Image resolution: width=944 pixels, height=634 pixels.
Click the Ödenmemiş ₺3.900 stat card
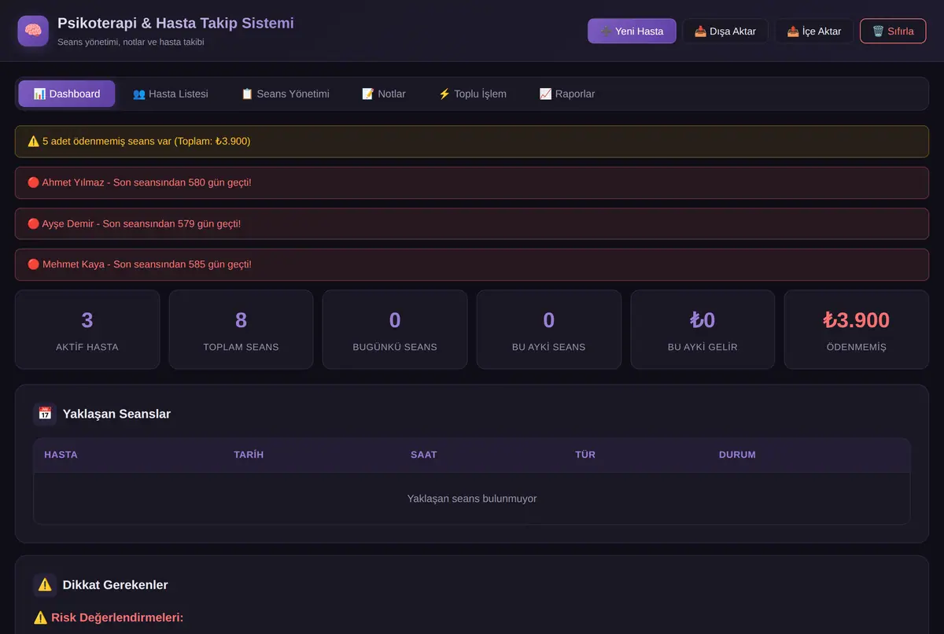coord(856,330)
